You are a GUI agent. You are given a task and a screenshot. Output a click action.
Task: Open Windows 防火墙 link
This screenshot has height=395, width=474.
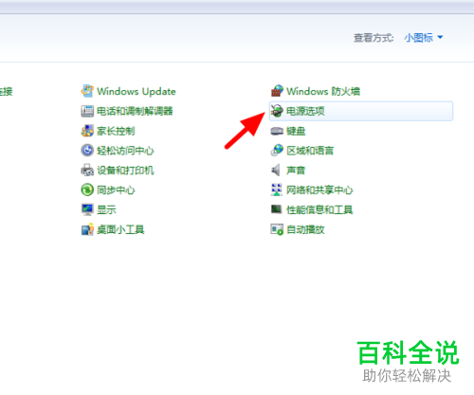(323, 92)
